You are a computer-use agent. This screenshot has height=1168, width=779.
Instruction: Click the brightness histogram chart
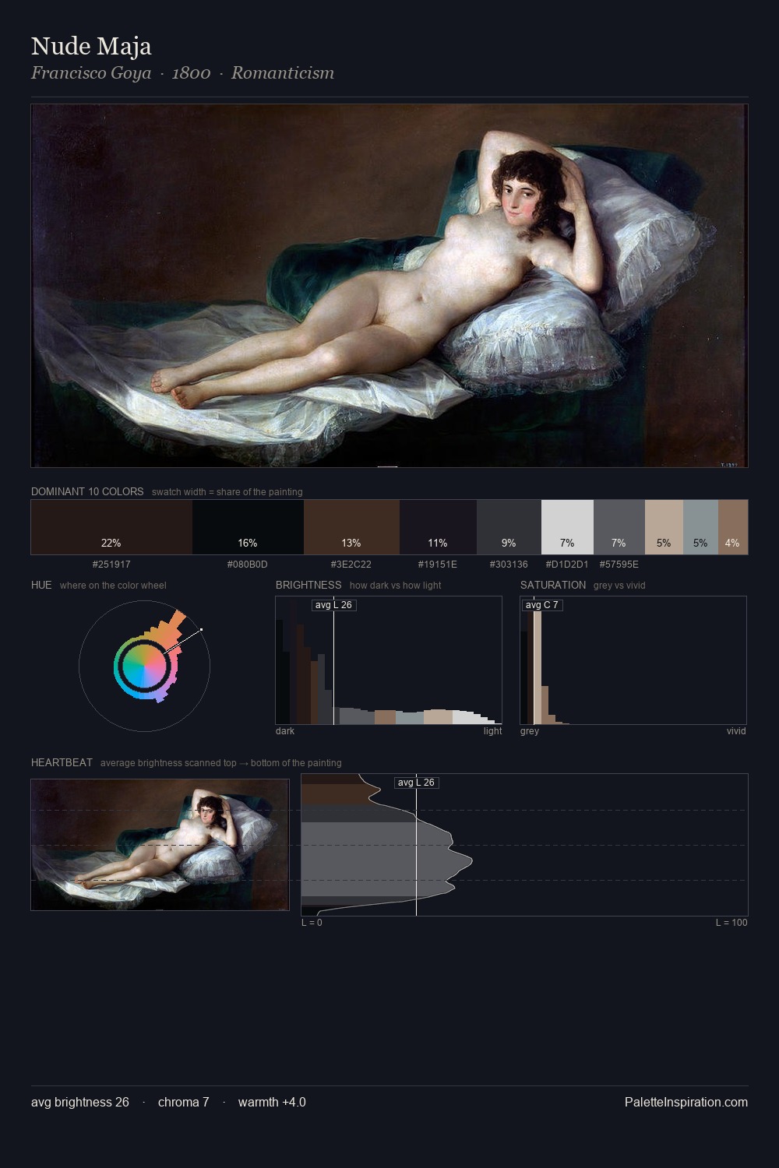[x=389, y=660]
